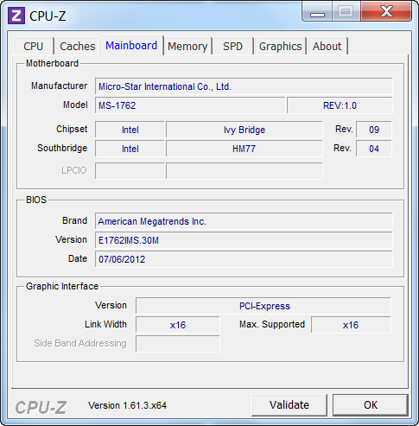
Task: Click the Side Band Addressing label
Action: click(80, 343)
